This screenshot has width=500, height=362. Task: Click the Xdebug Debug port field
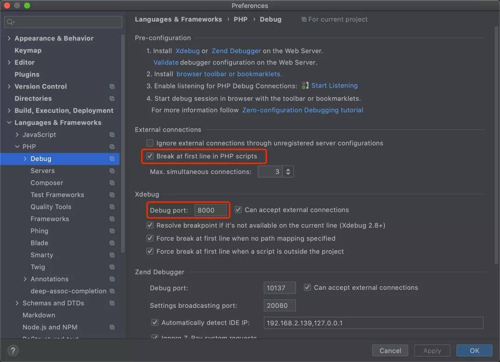tap(211, 210)
